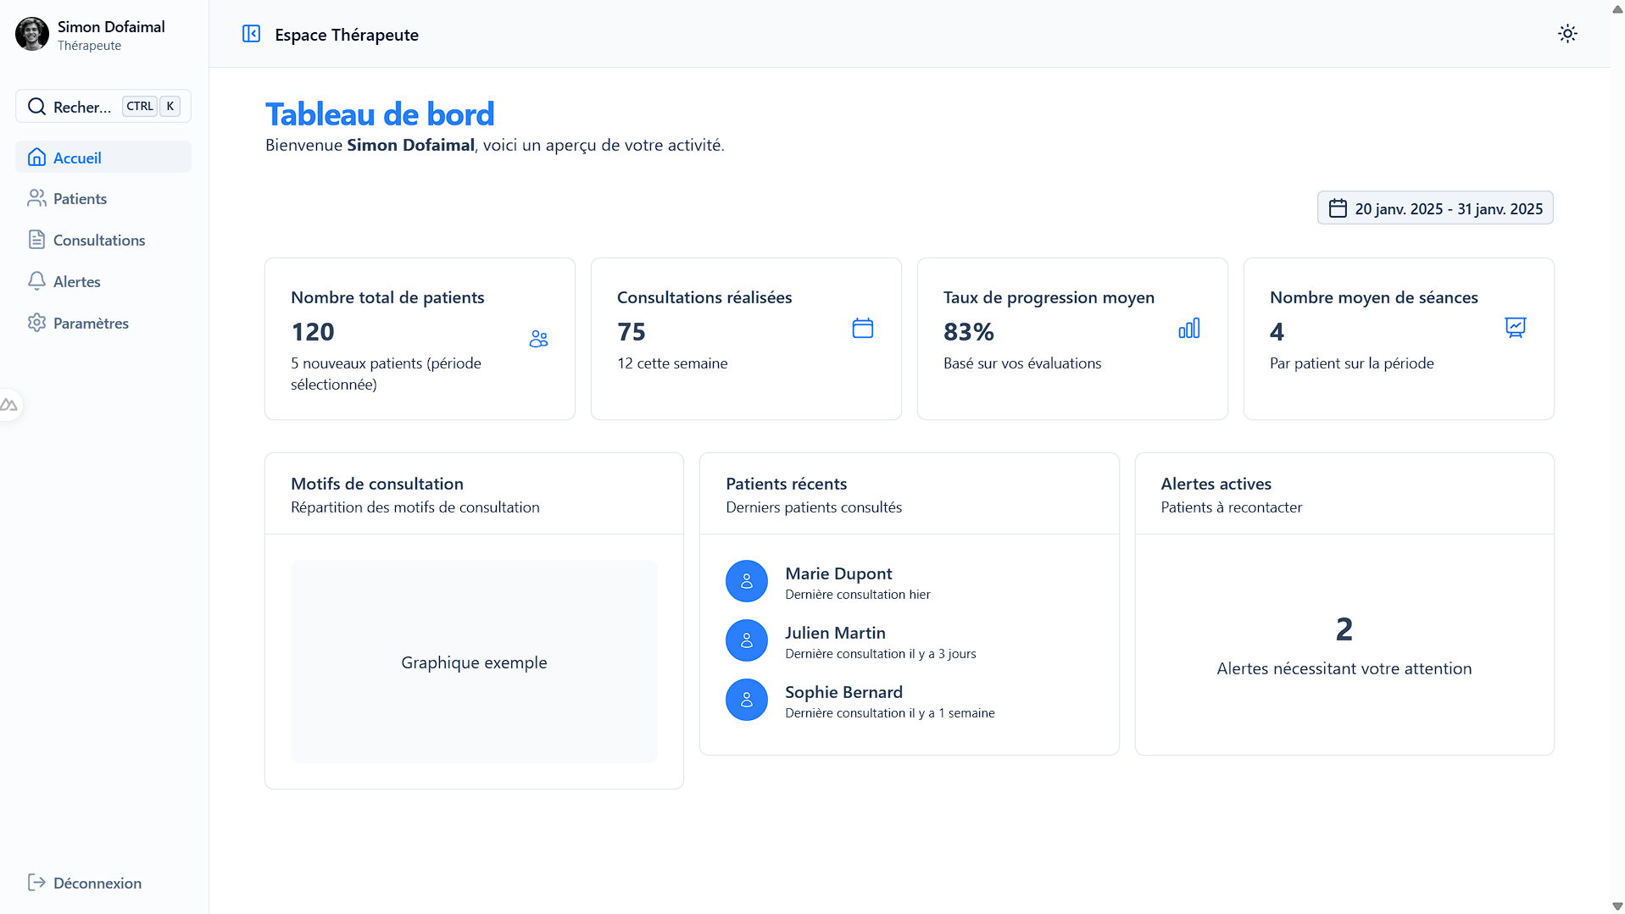
Task: Click the Paramètres gear icon
Action: pyautogui.click(x=36, y=323)
